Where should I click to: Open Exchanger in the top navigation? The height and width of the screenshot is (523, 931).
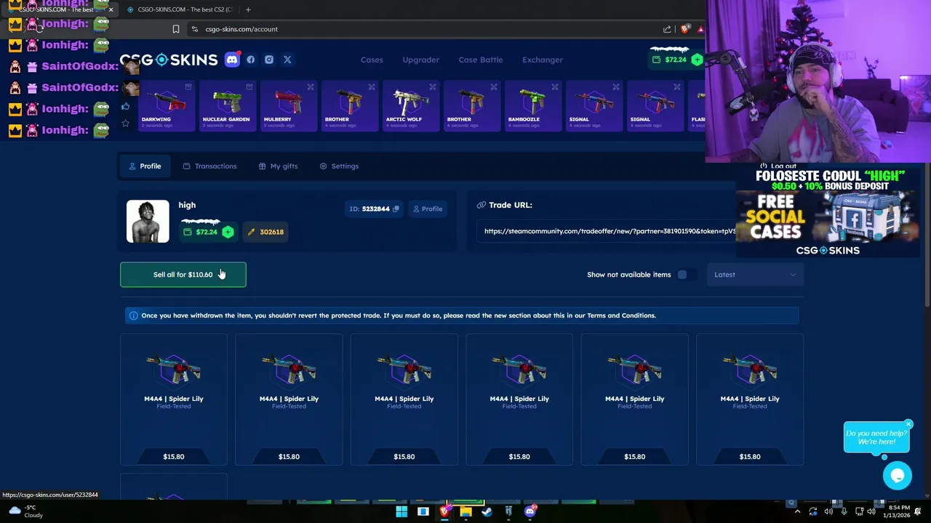(x=543, y=60)
